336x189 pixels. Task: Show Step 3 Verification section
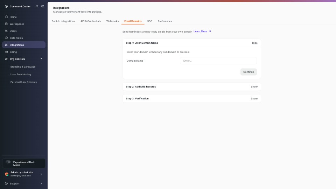click(254, 99)
